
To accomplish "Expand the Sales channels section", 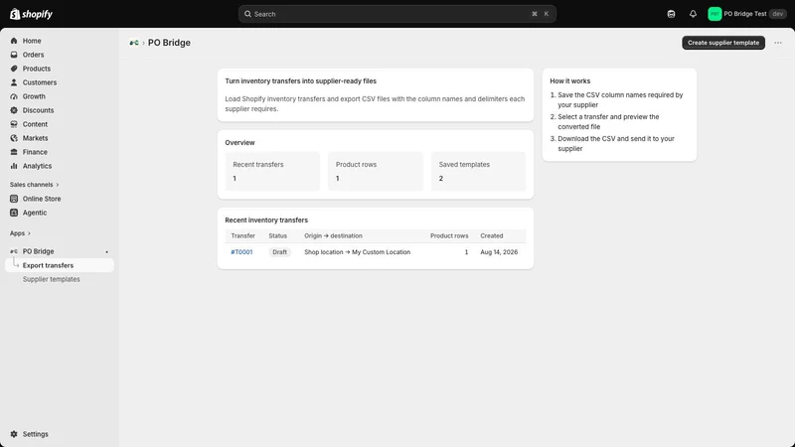I will tap(35, 185).
